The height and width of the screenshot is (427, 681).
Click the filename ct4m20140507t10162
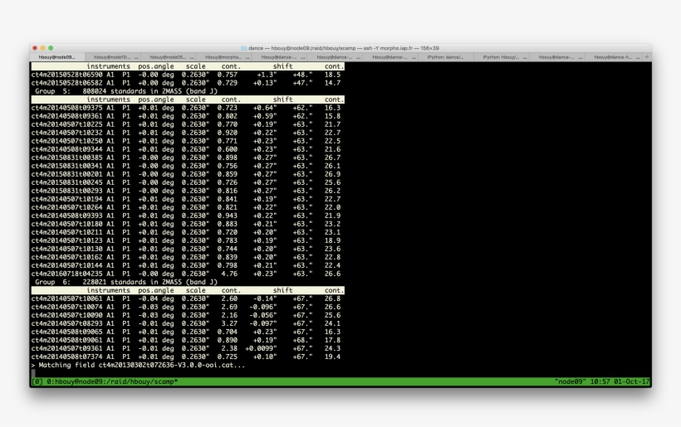[67, 257]
